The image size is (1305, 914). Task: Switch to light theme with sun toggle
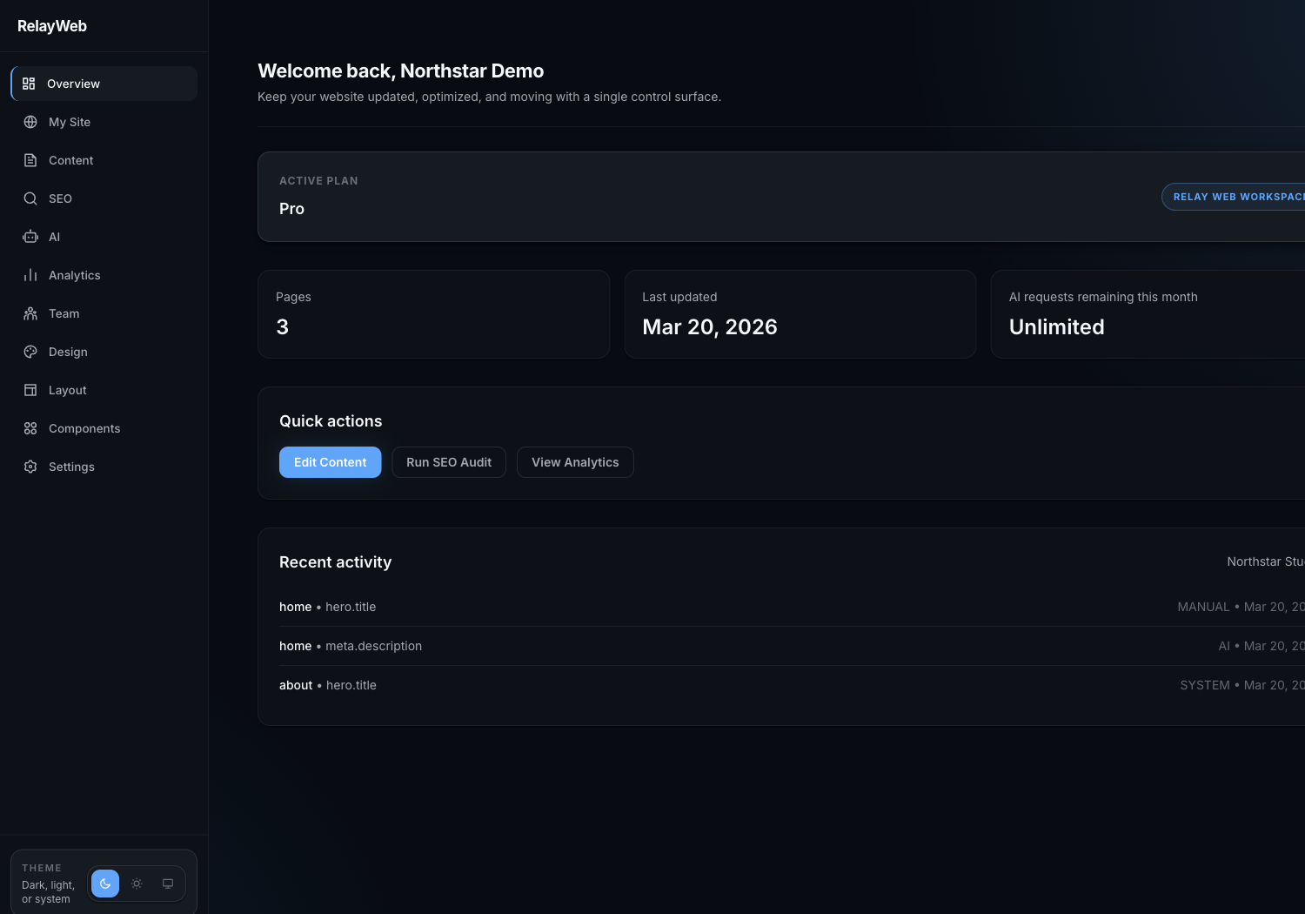click(x=137, y=884)
